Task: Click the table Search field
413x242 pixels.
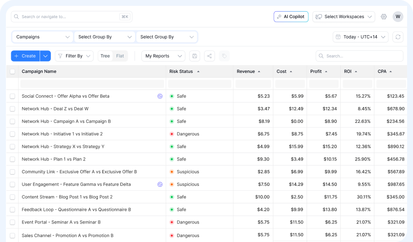Action: coord(359,56)
